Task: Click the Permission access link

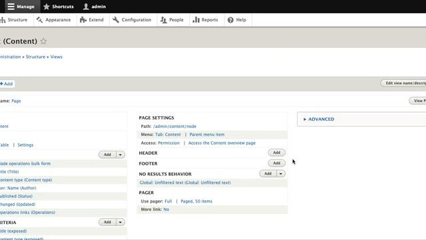Action: [x=168, y=143]
